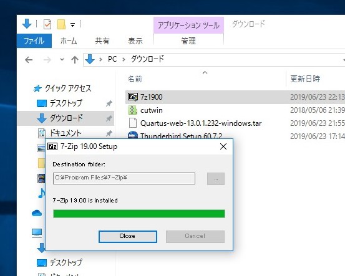Expand the chevron before PC in breadcrumb
Screen dimensions: 345x276
pyautogui.click(x=100, y=59)
